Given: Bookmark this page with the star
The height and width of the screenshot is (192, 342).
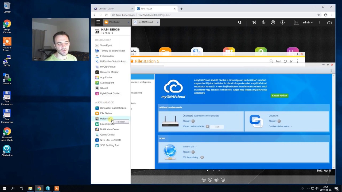Looking at the screenshot, I should [x=318, y=15].
